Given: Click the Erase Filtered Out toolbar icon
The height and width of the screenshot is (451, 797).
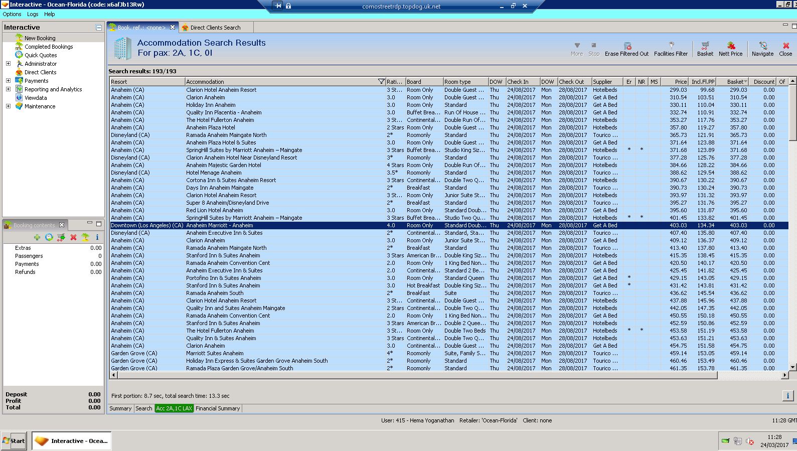Looking at the screenshot, I should 627,46.
